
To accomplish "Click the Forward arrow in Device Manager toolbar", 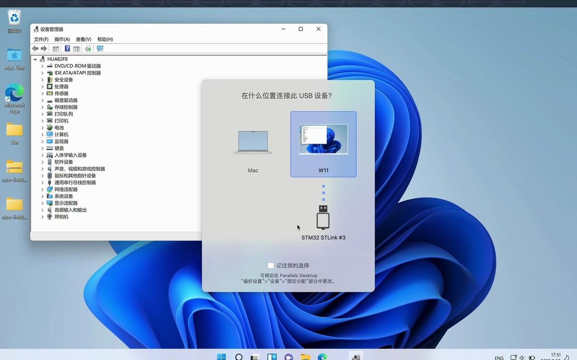I will (44, 48).
